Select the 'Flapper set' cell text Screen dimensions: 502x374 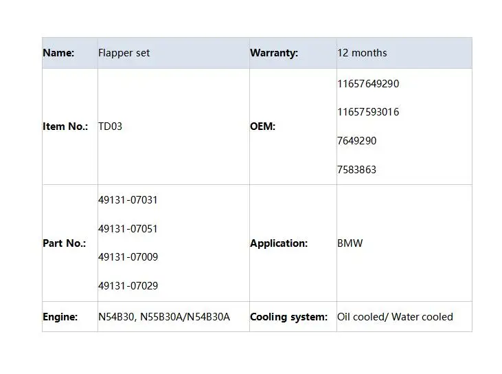(124, 53)
